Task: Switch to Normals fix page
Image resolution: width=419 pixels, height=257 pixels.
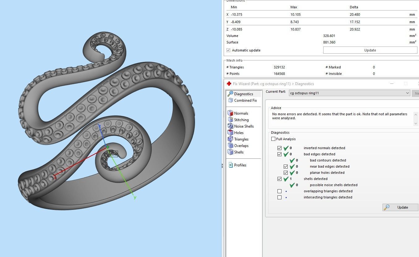Action: tap(241, 113)
